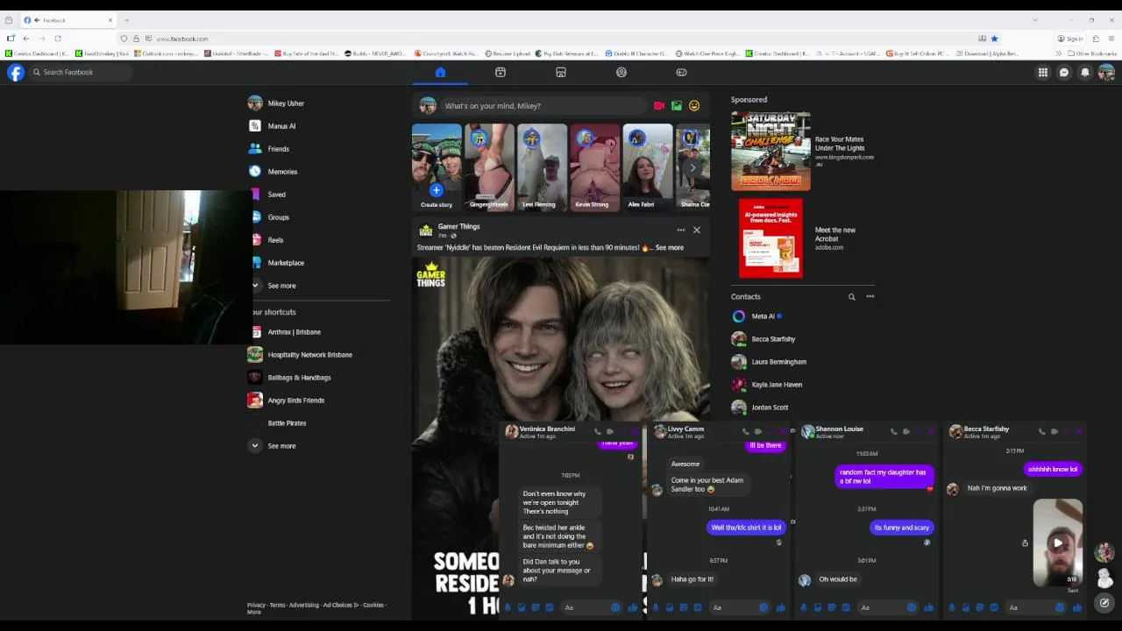Open Gamer Things post options menu
This screenshot has height=631, width=1122.
pos(680,230)
